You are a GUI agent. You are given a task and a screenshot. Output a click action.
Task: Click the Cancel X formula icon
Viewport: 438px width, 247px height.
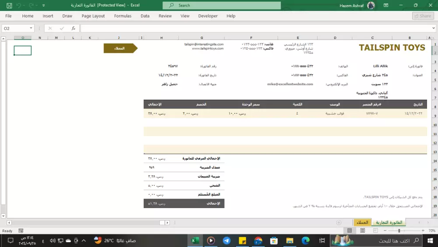point(50,28)
